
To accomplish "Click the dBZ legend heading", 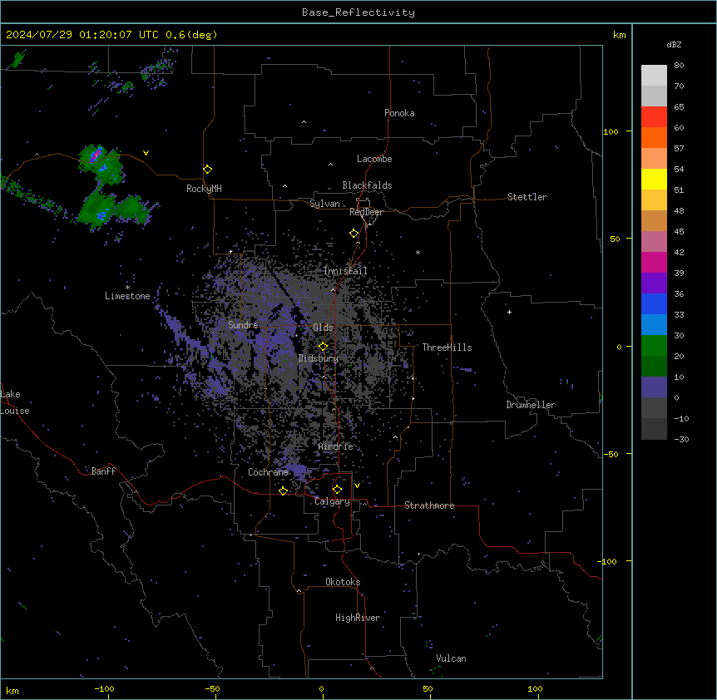I will (x=674, y=45).
